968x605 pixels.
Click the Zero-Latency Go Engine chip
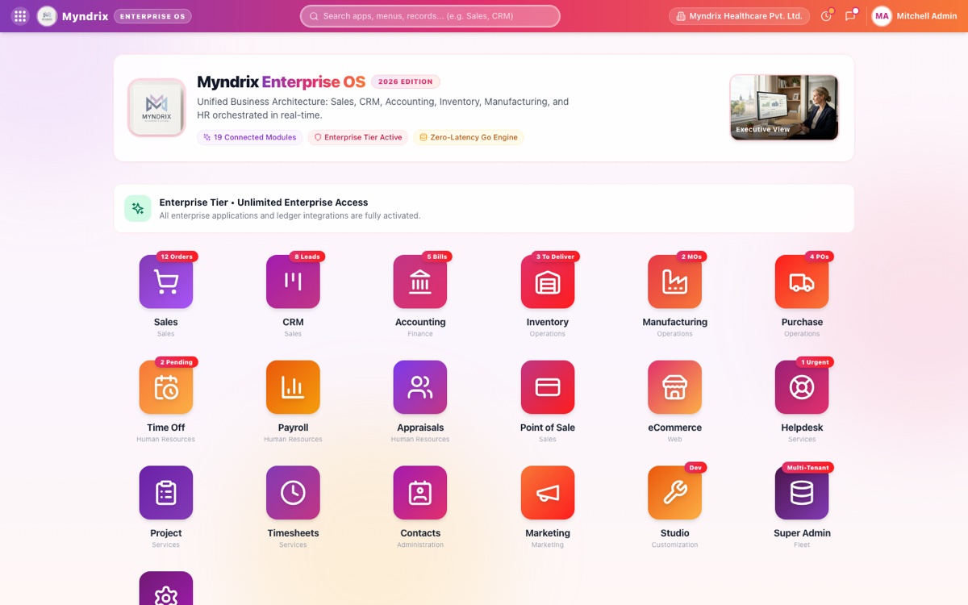coord(469,138)
